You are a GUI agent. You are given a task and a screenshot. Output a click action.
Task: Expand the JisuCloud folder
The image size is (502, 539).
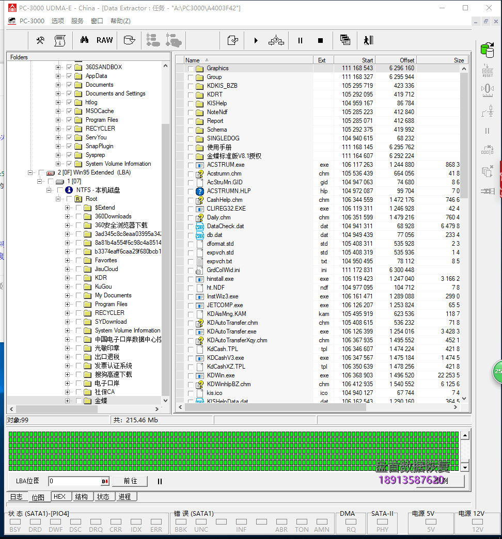coord(67,269)
